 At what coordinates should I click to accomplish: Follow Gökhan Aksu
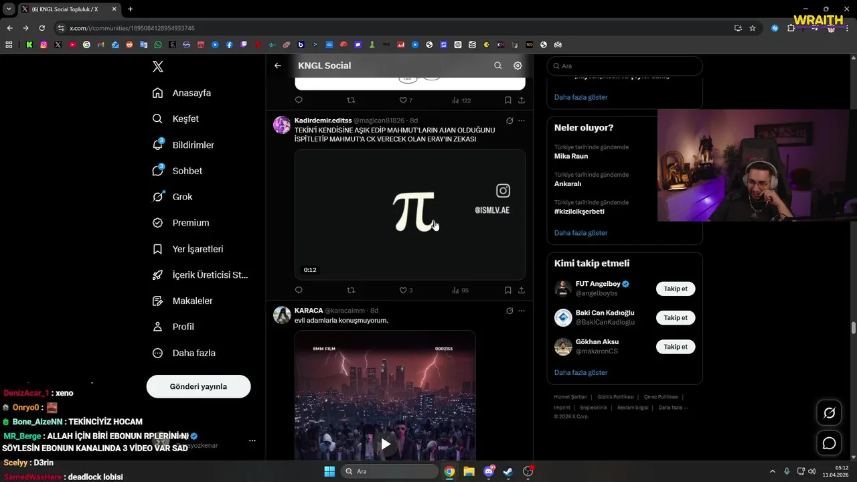[676, 347]
